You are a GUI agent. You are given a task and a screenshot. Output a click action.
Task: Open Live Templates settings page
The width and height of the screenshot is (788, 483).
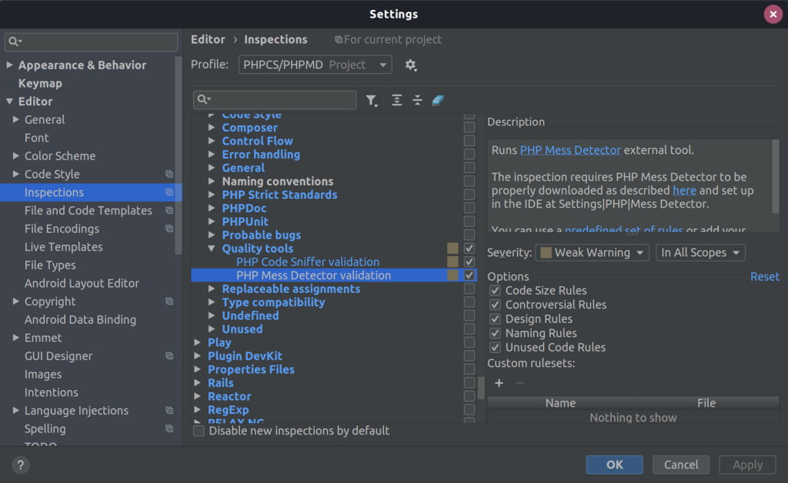coord(64,247)
